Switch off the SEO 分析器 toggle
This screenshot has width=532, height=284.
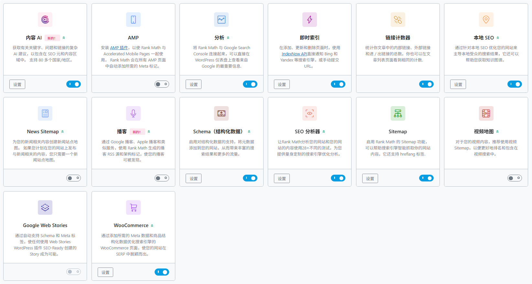[338, 178]
